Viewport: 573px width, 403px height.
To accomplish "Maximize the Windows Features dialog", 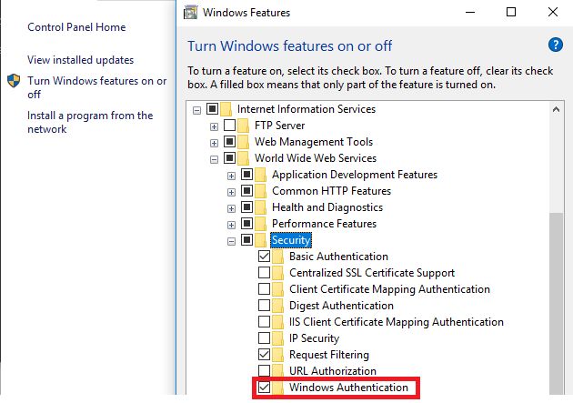I will 511,12.
